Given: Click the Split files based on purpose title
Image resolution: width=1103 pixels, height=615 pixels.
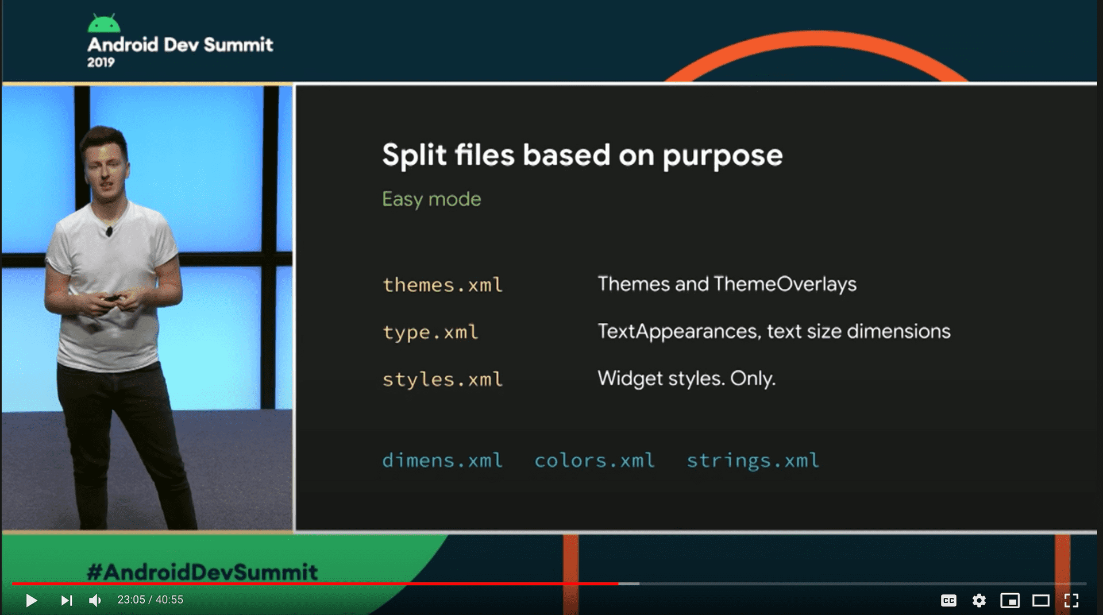Looking at the screenshot, I should pyautogui.click(x=583, y=154).
